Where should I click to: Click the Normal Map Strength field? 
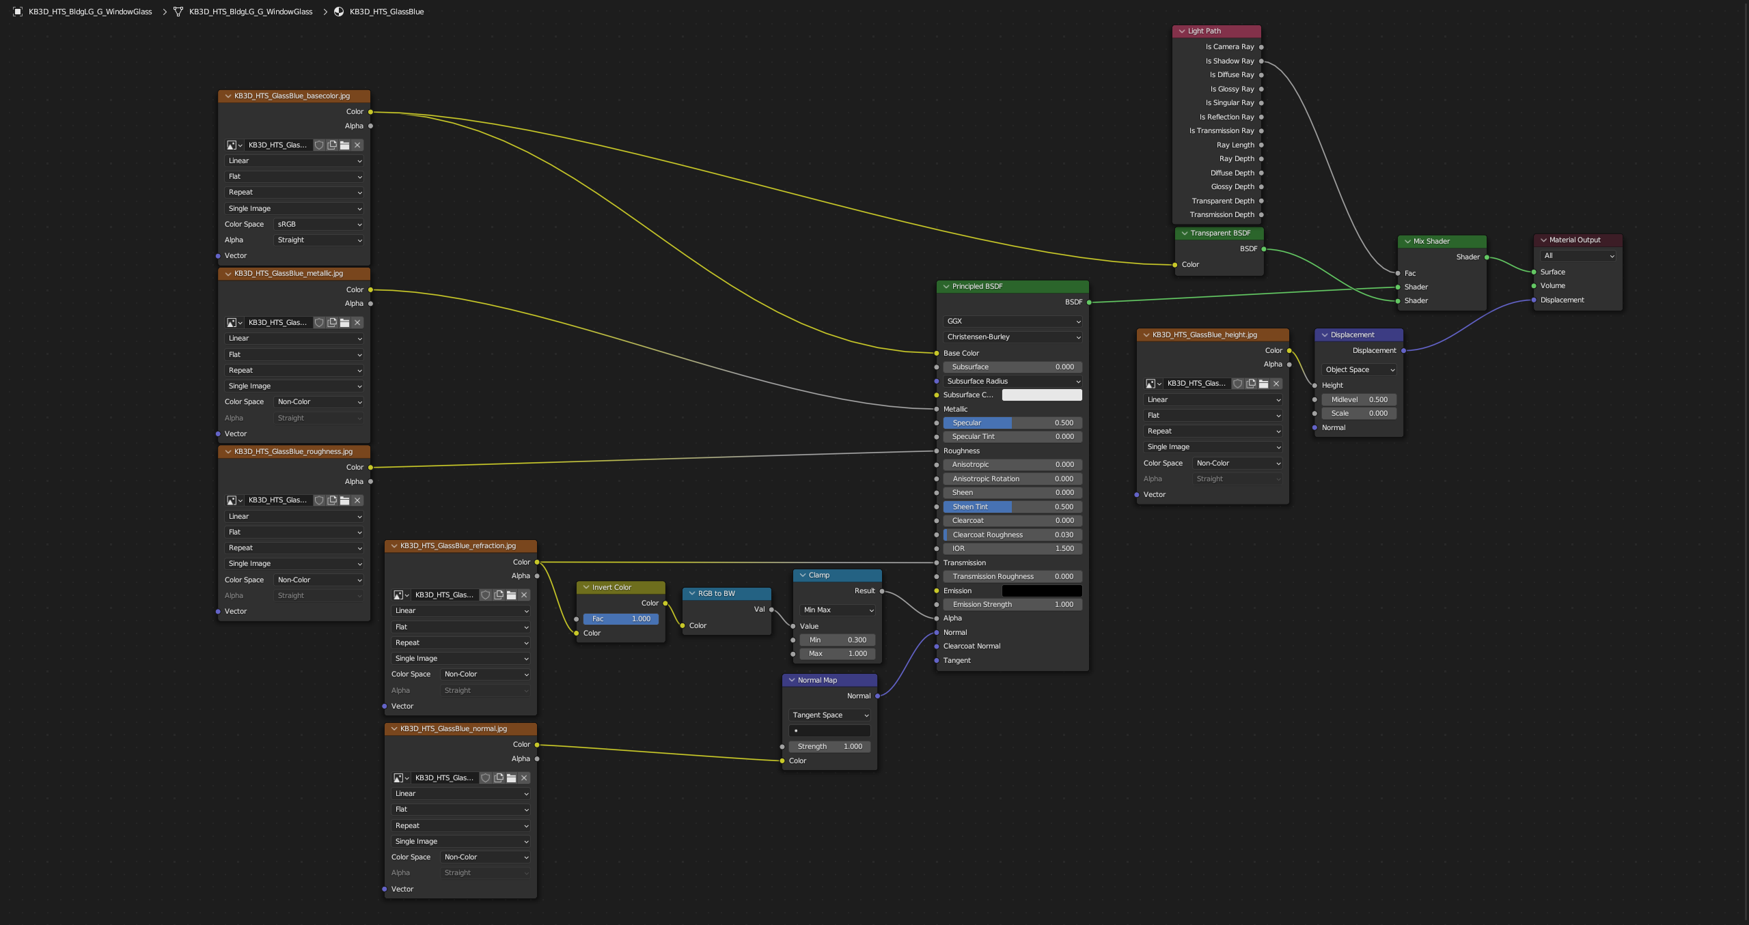coord(829,746)
